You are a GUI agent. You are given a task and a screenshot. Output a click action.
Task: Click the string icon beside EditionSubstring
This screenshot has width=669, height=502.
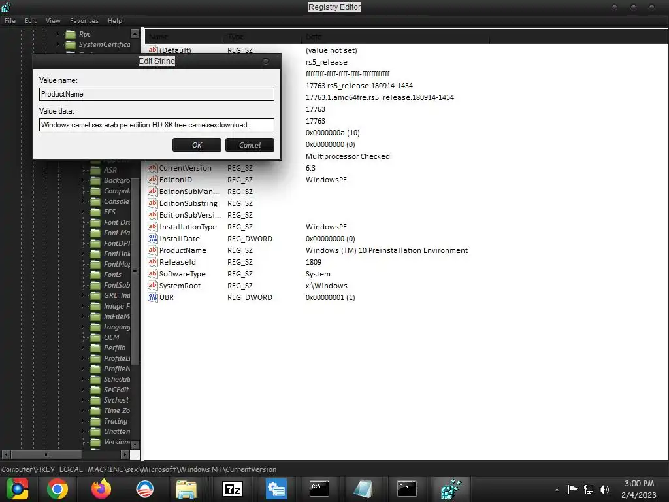(152, 203)
